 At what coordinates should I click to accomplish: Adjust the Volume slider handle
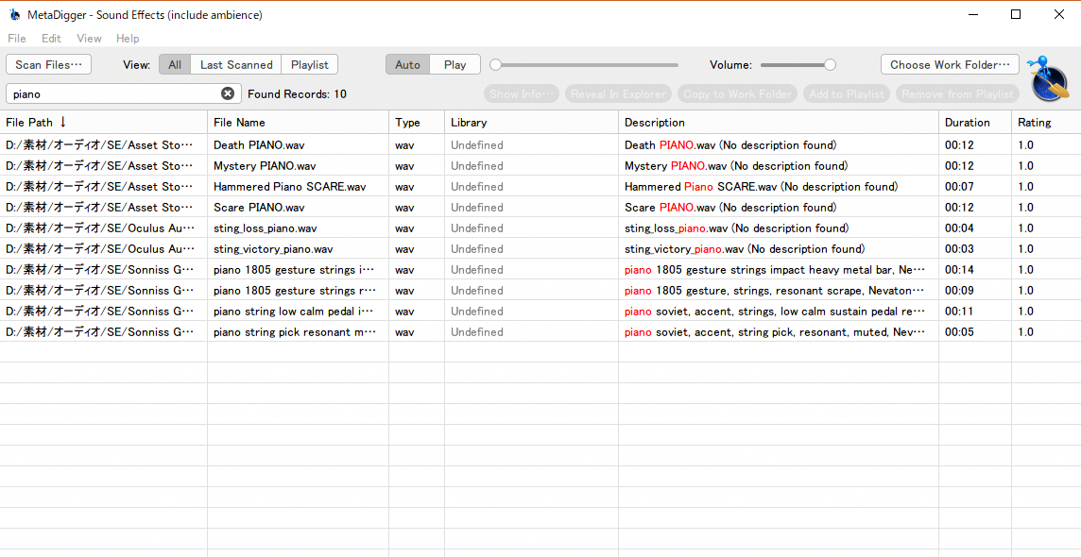pos(830,65)
